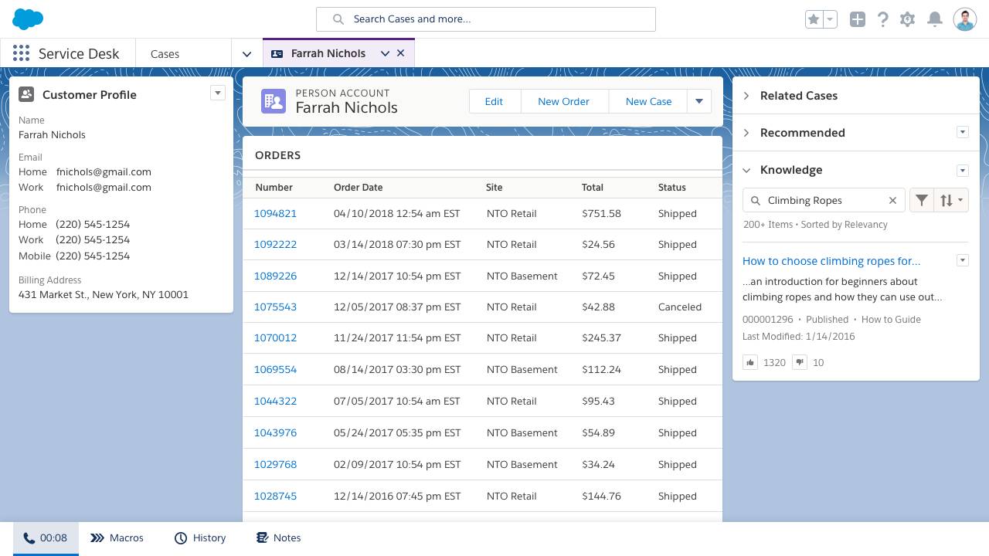Open the Cases navigation tab
The image size is (989, 556).
(165, 53)
